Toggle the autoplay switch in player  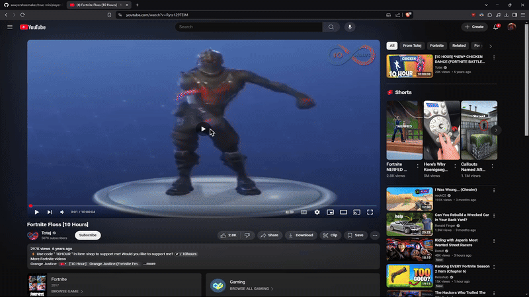pyautogui.click(x=290, y=212)
